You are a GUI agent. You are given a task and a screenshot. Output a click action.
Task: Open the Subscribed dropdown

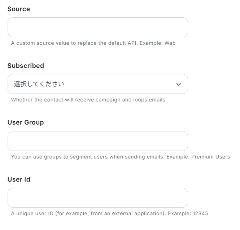point(98,84)
